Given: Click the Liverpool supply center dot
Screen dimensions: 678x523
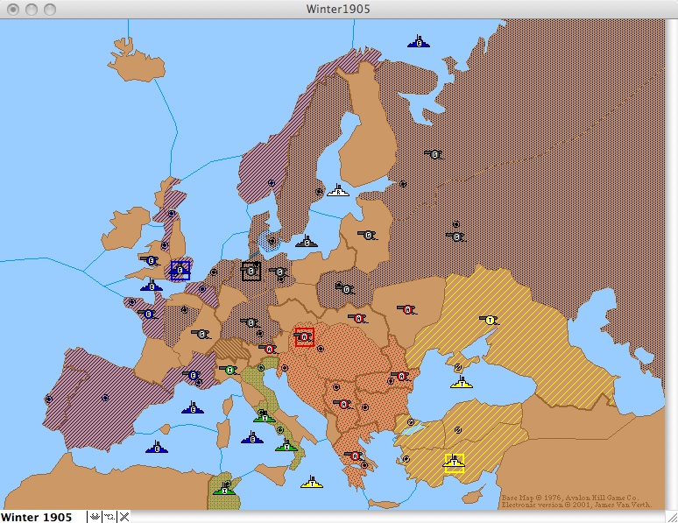Looking at the screenshot, I should tap(165, 245).
